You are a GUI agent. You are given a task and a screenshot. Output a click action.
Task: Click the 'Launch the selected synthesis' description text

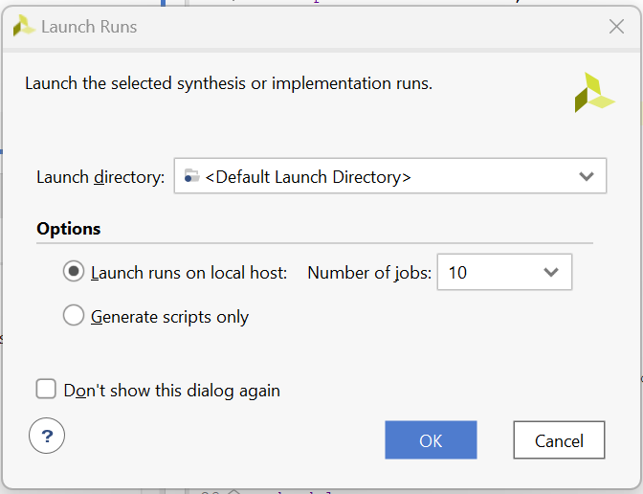pyautogui.click(x=229, y=83)
